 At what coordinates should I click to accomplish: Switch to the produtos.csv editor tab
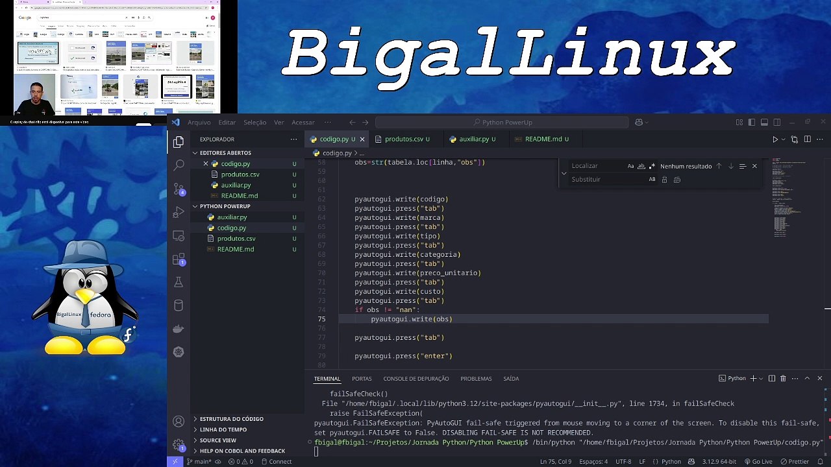[407, 139]
